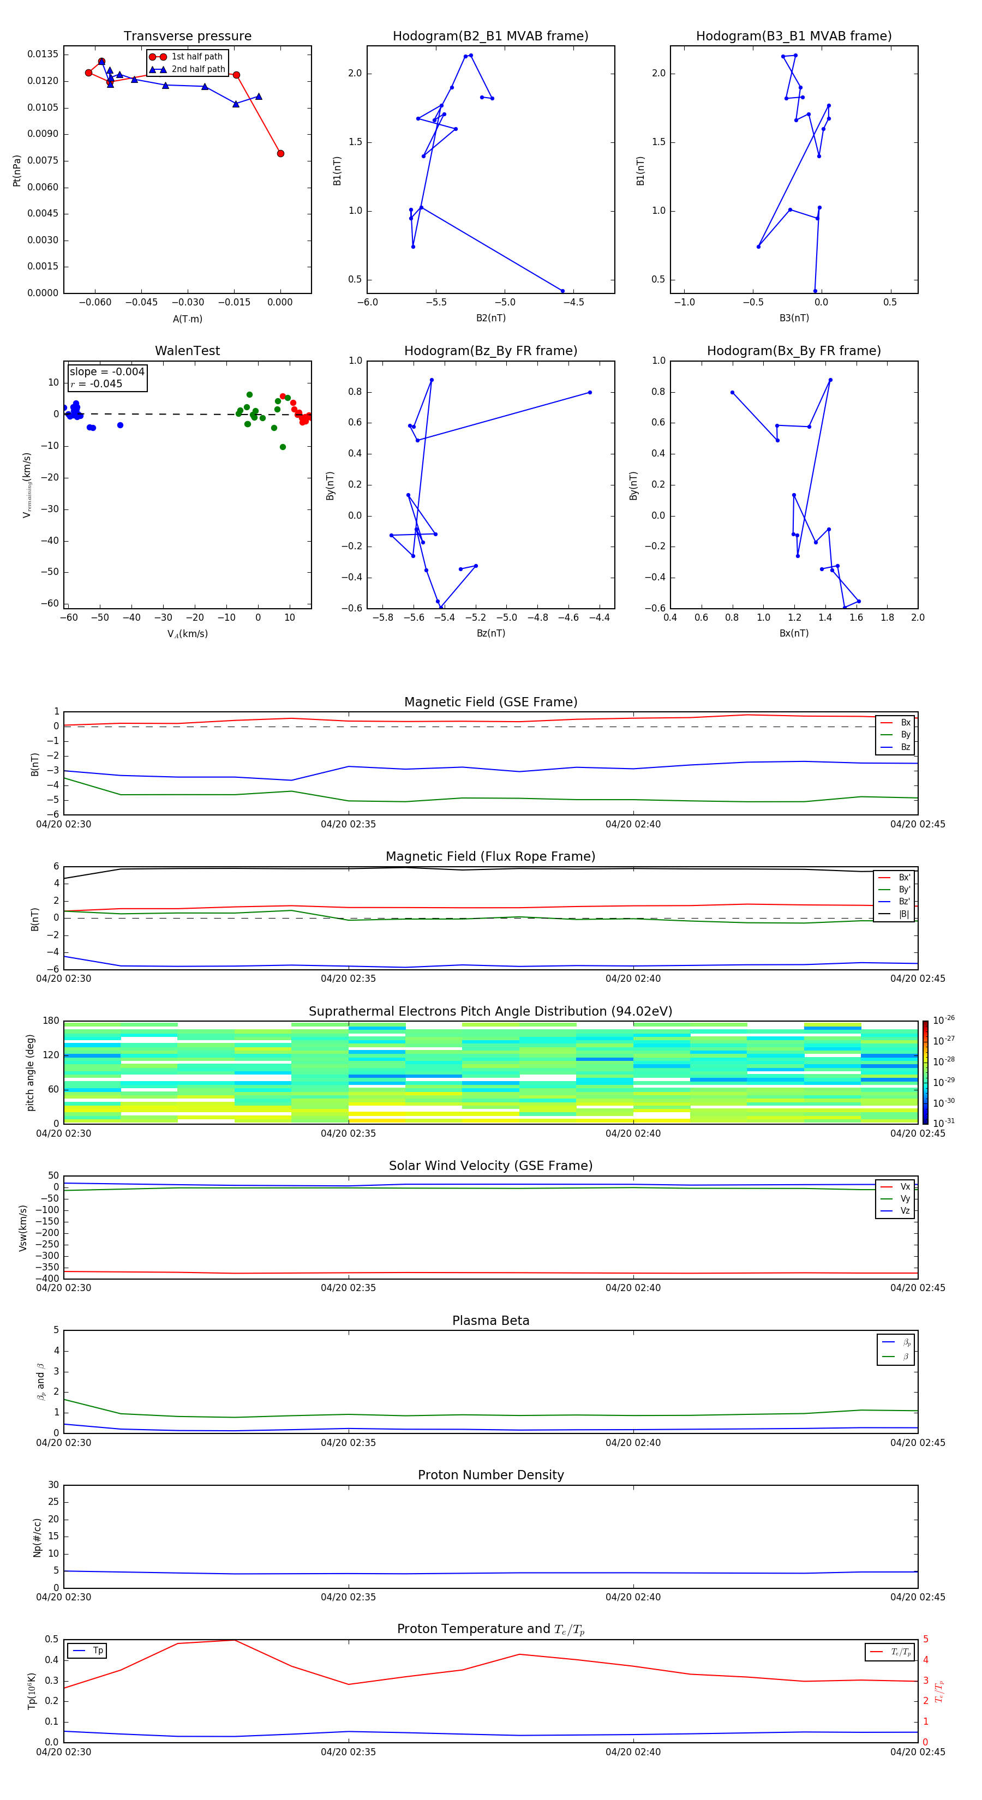This screenshot has width=982, height=1800.
Task: Click the pitch angle colorbar
Action: [x=925, y=1072]
